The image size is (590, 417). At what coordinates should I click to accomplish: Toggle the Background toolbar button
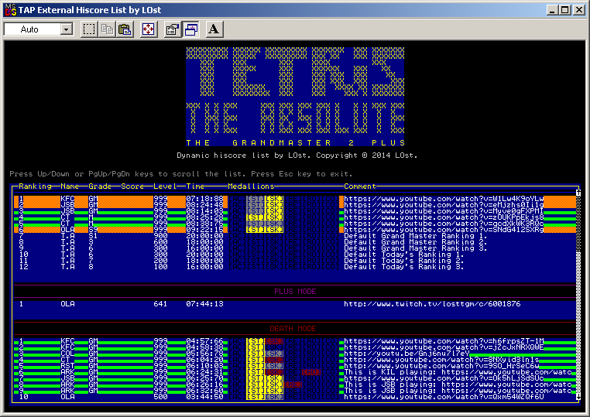pyautogui.click(x=190, y=29)
